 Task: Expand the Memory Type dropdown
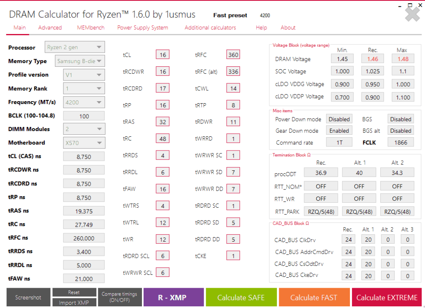pyautogui.click(x=80, y=61)
